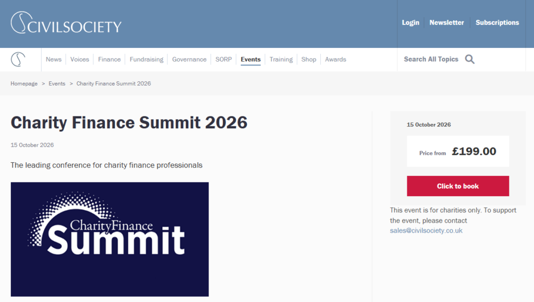This screenshot has width=534, height=302.
Task: Click the £199.00 price text
Action: pyautogui.click(x=474, y=151)
